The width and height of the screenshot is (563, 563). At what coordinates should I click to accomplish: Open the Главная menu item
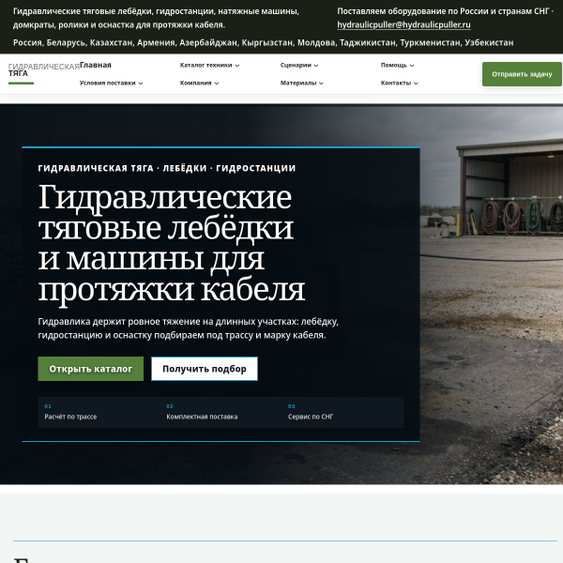pos(96,65)
